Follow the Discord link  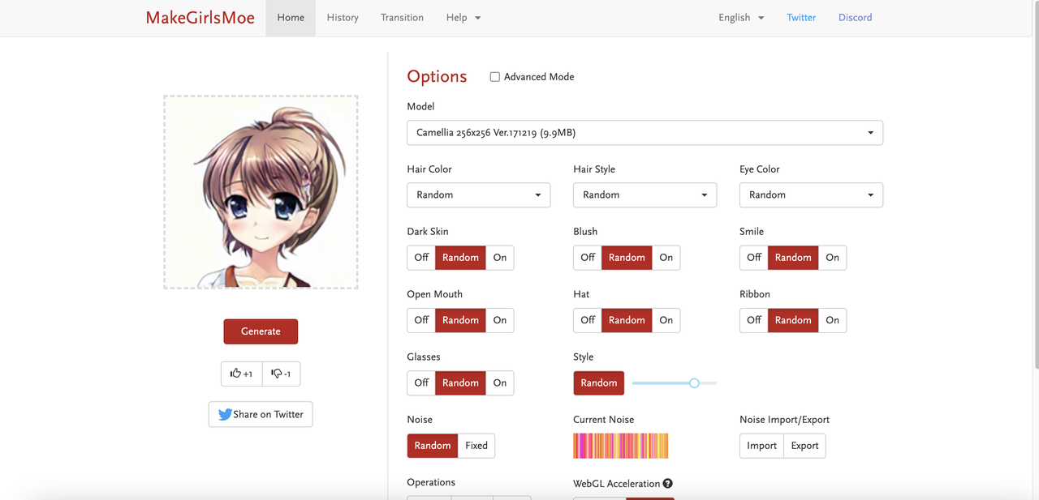click(855, 17)
